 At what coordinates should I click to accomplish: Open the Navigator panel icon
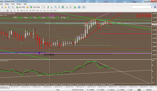pos(6,7)
